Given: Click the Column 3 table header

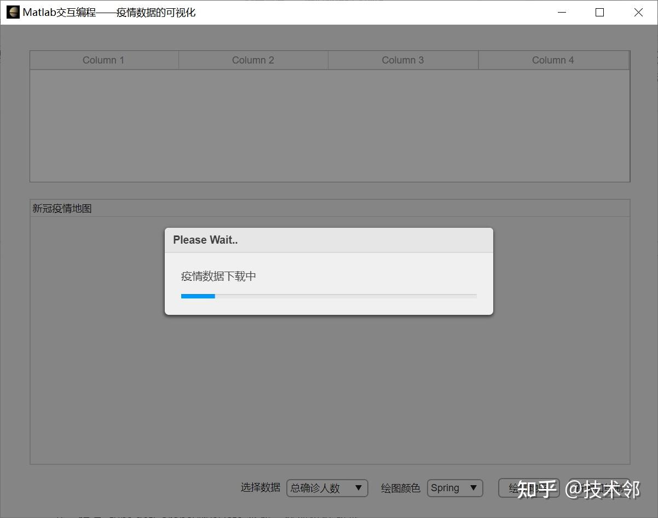Looking at the screenshot, I should (402, 60).
